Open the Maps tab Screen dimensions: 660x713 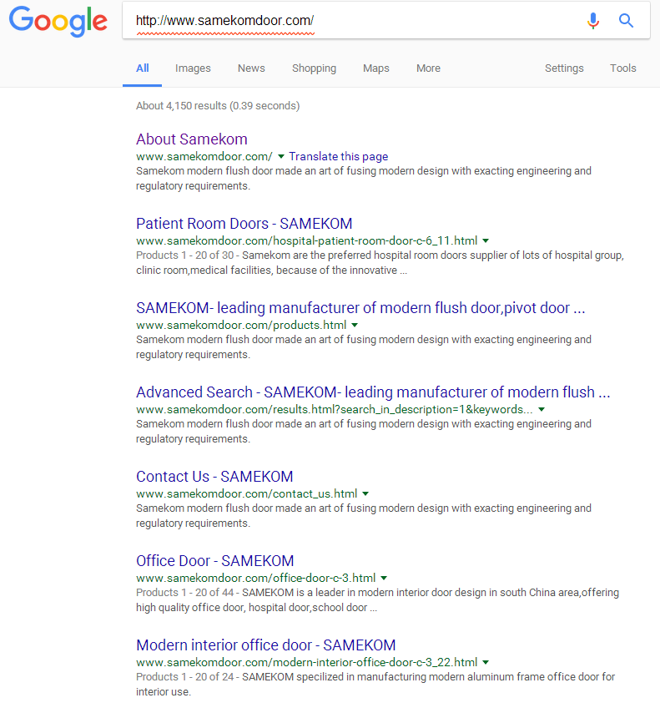click(376, 68)
